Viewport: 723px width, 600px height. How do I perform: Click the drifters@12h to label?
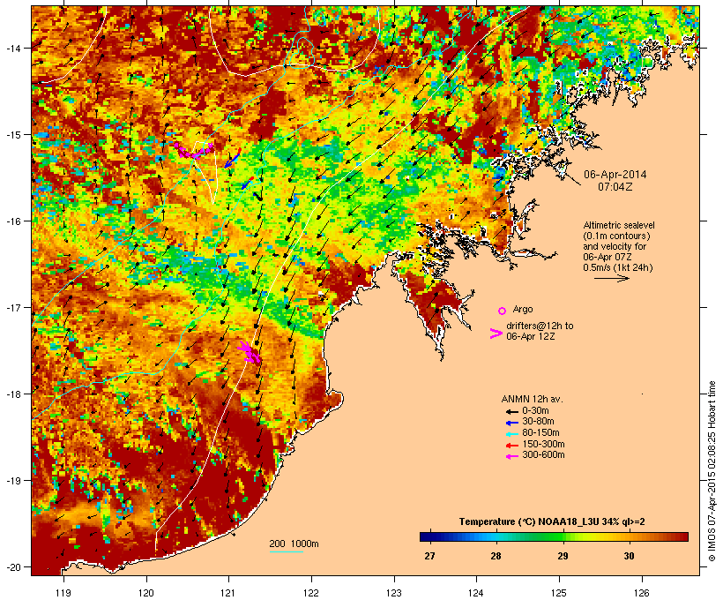point(540,326)
